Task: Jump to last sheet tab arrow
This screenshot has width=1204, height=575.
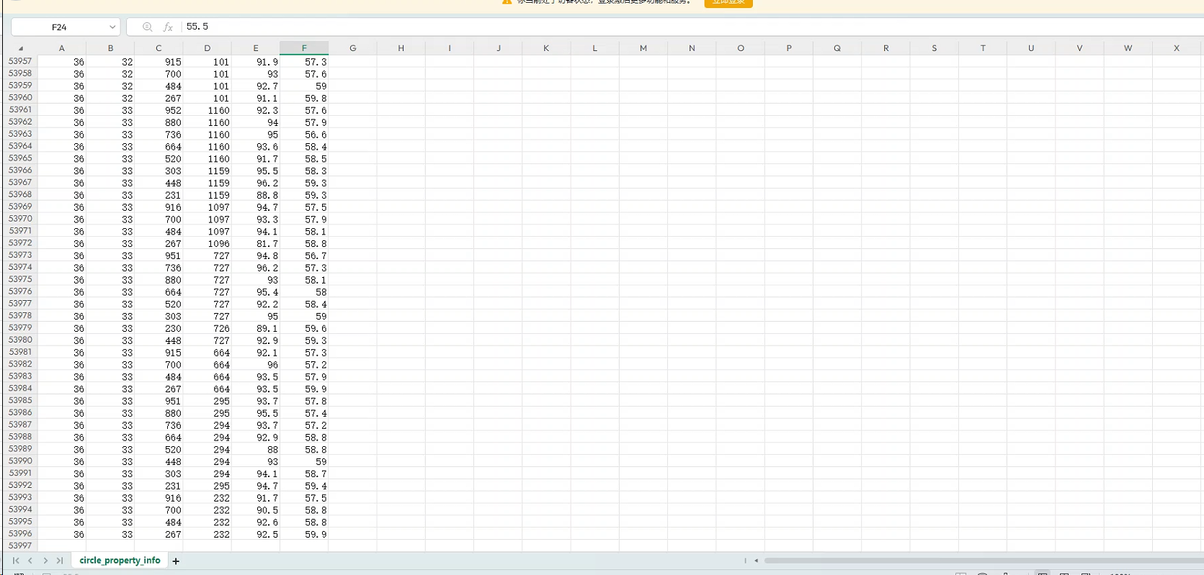Action: tap(60, 561)
